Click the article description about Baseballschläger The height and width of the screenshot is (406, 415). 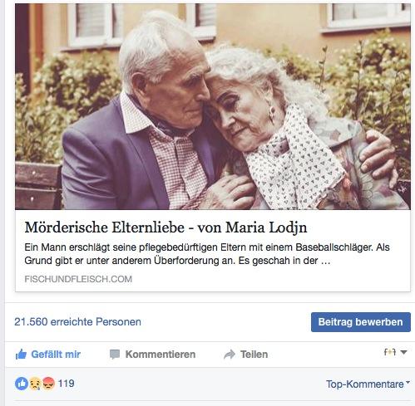207,254
